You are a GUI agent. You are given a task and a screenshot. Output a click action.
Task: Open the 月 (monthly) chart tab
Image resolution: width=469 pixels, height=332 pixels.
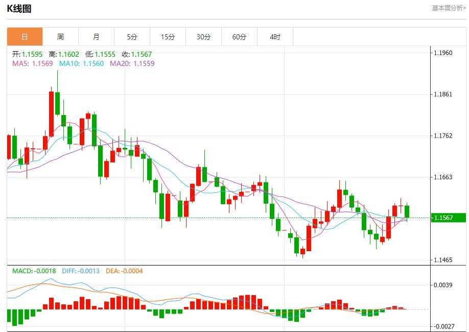[x=96, y=36]
